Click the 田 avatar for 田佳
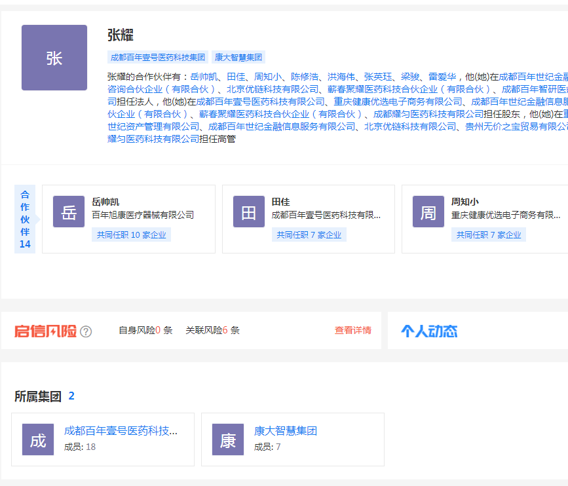Image resolution: width=568 pixels, height=486 pixels. [249, 212]
